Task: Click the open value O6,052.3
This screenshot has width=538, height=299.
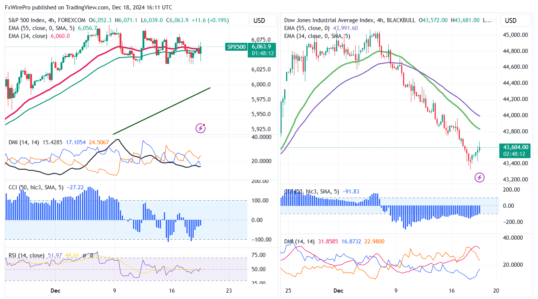Action: (x=101, y=20)
